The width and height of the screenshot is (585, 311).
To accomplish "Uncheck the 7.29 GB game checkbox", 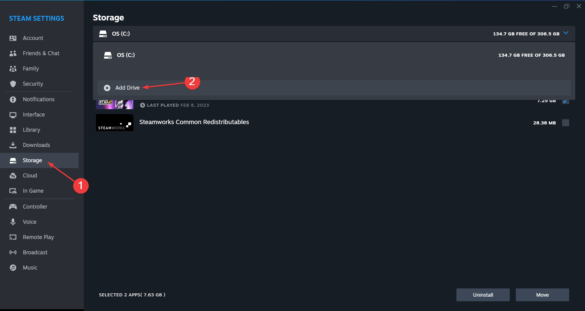I will click(x=565, y=102).
